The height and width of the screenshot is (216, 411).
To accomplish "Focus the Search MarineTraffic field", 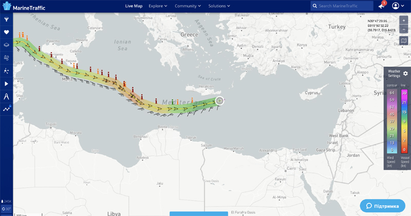I will pos(344,6).
